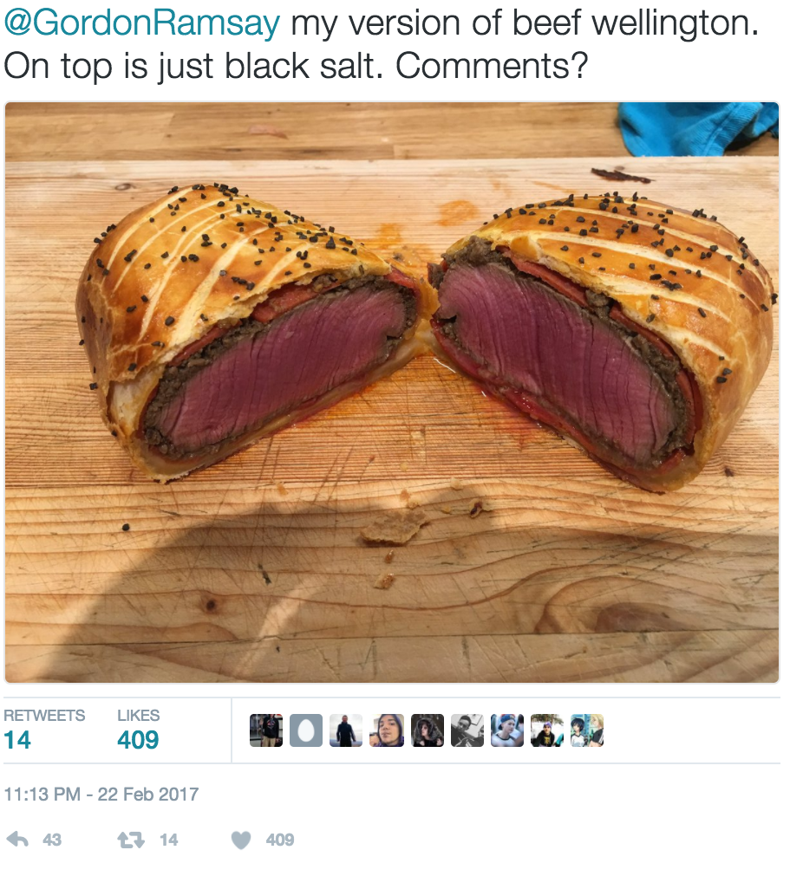Like the tweet with heart icon
This screenshot has width=803, height=889.
click(241, 840)
